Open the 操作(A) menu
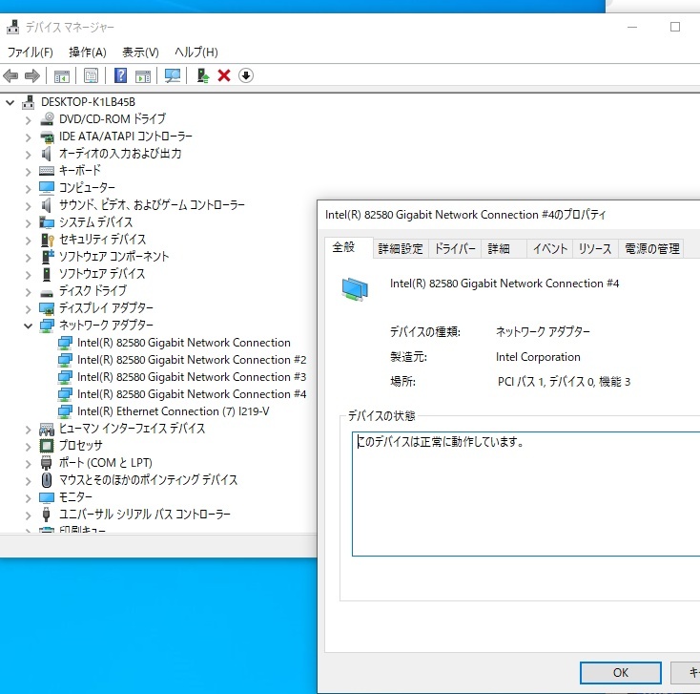 [88, 53]
